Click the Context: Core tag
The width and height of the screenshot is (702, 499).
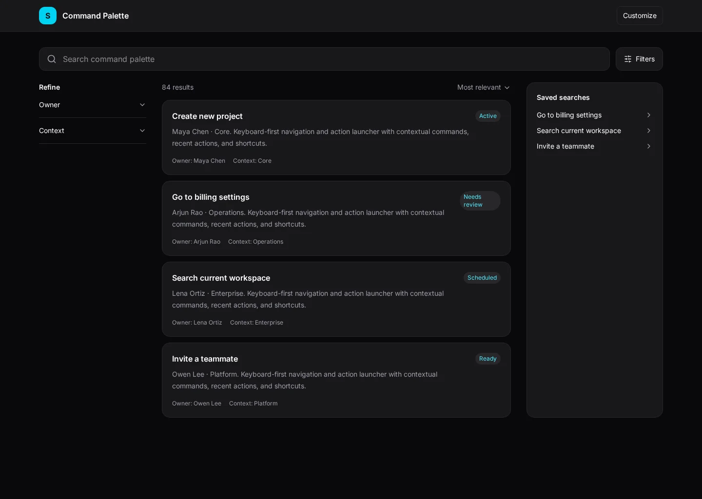pyautogui.click(x=252, y=161)
